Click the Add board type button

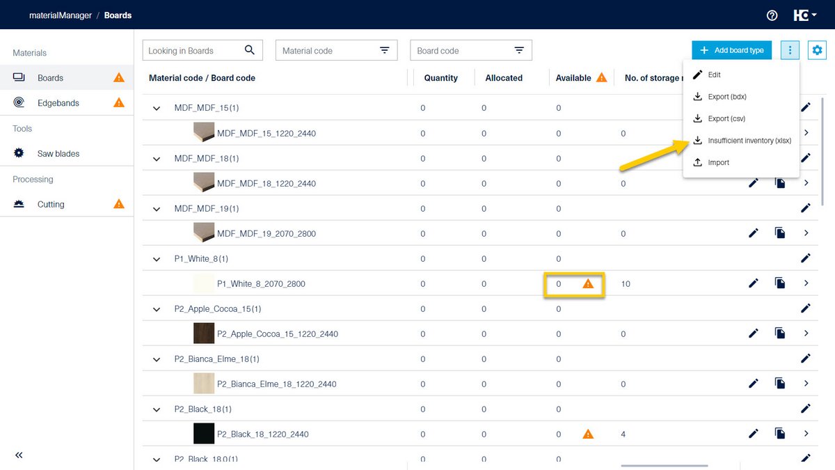pyautogui.click(x=731, y=49)
